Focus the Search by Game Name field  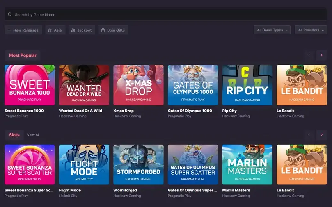(165, 14)
